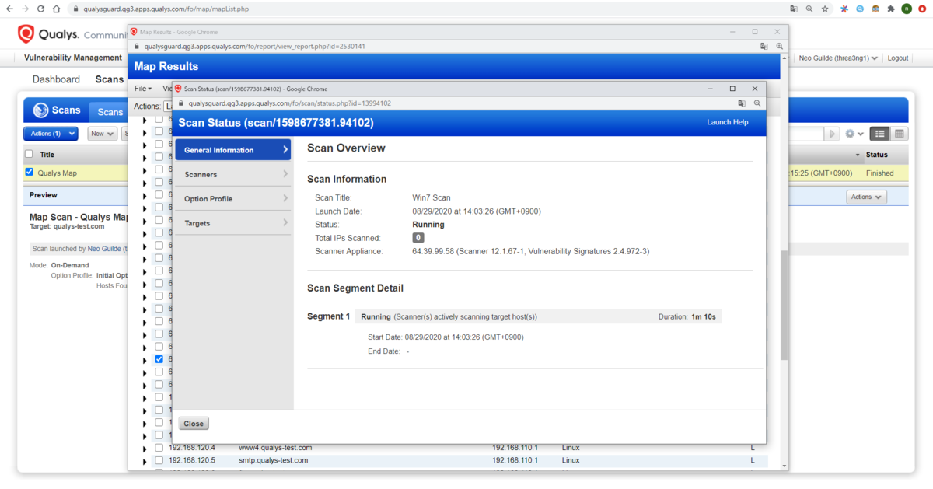Open the Scans section in navigation
Viewport: 933px width, 489px height.
pyautogui.click(x=109, y=79)
